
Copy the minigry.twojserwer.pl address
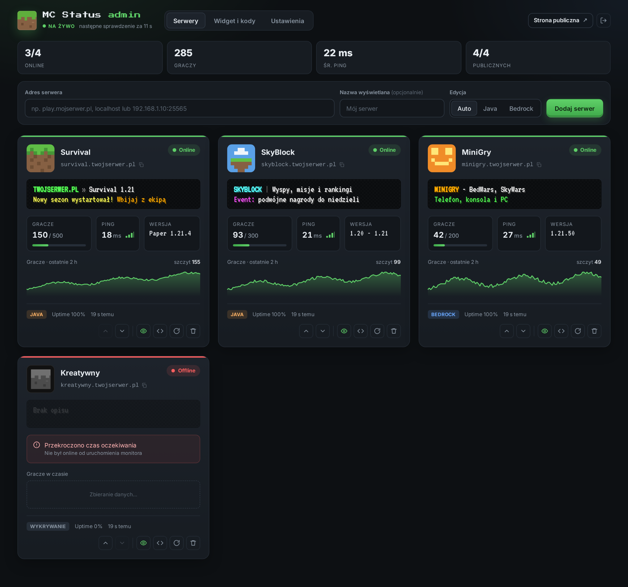coord(539,165)
